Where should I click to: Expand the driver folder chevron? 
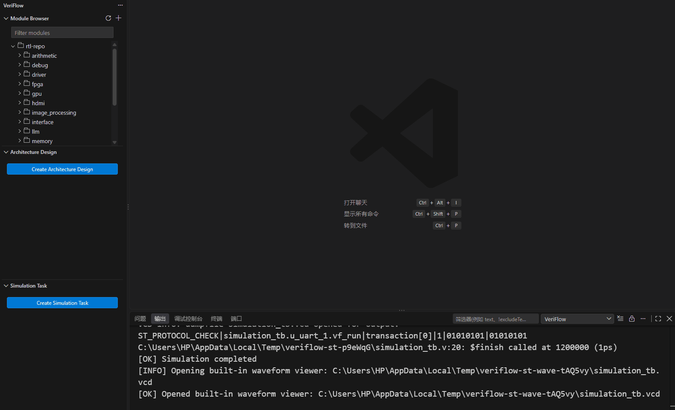tap(19, 75)
